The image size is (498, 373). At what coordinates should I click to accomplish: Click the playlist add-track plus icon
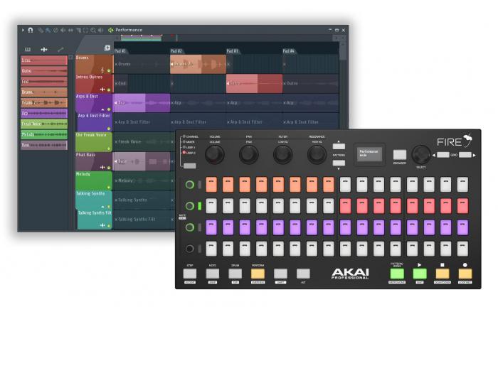107,48
